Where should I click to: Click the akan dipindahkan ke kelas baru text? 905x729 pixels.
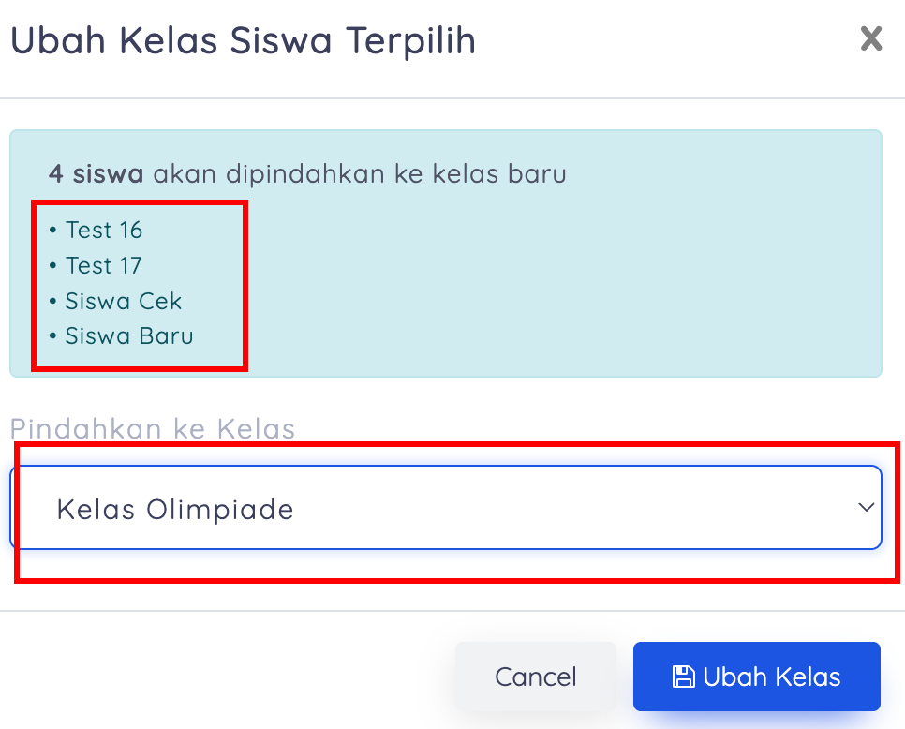(x=360, y=174)
